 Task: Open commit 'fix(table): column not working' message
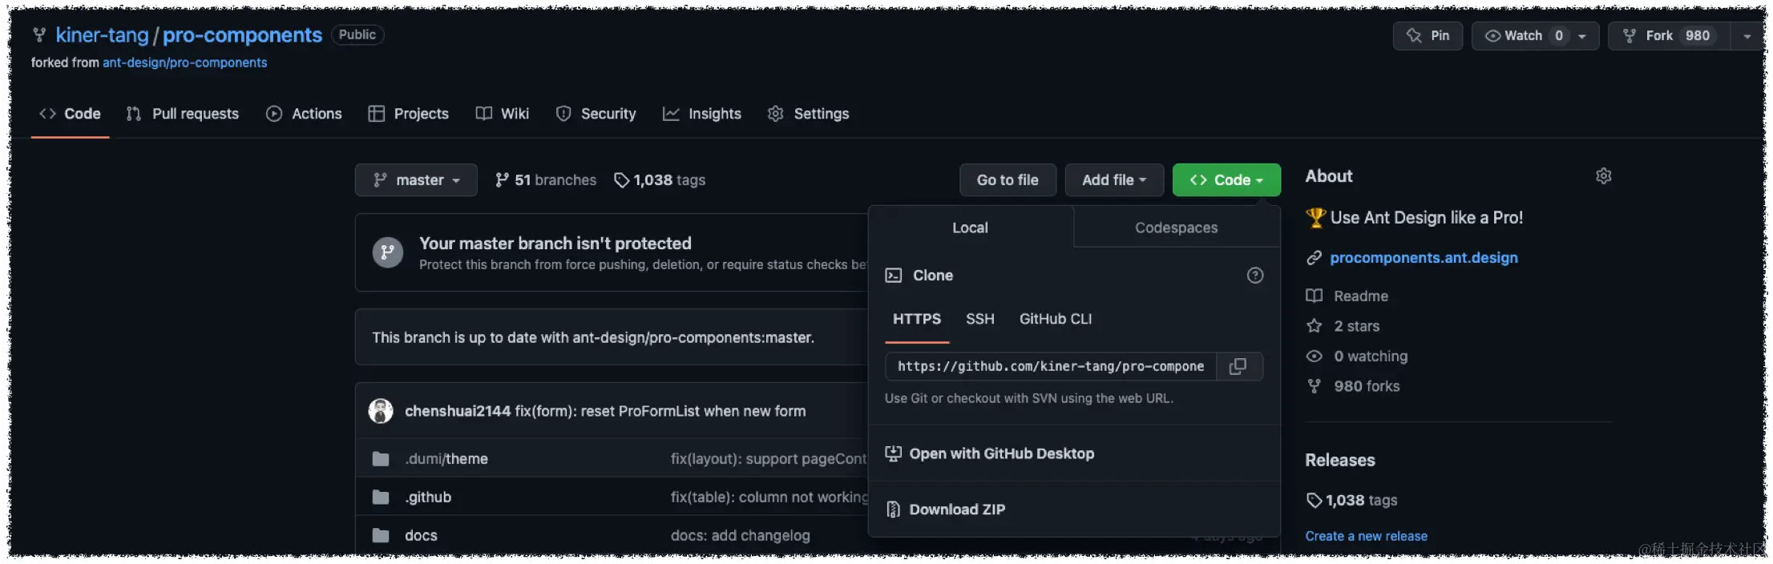769,498
